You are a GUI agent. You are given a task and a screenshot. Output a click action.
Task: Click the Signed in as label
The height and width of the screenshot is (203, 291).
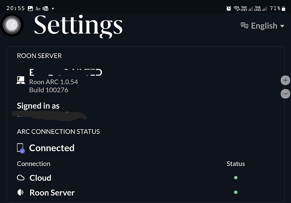click(38, 106)
